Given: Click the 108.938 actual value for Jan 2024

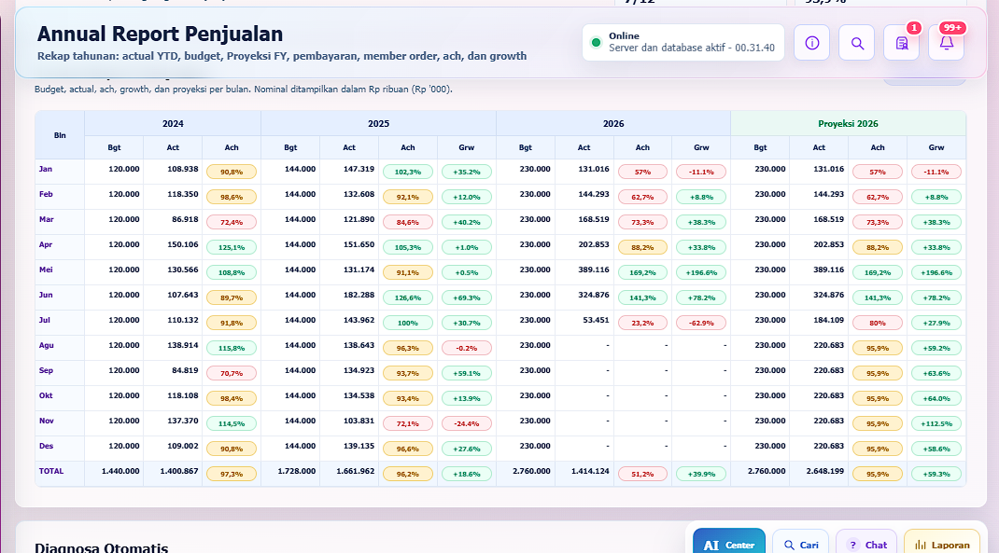Looking at the screenshot, I should [x=183, y=170].
